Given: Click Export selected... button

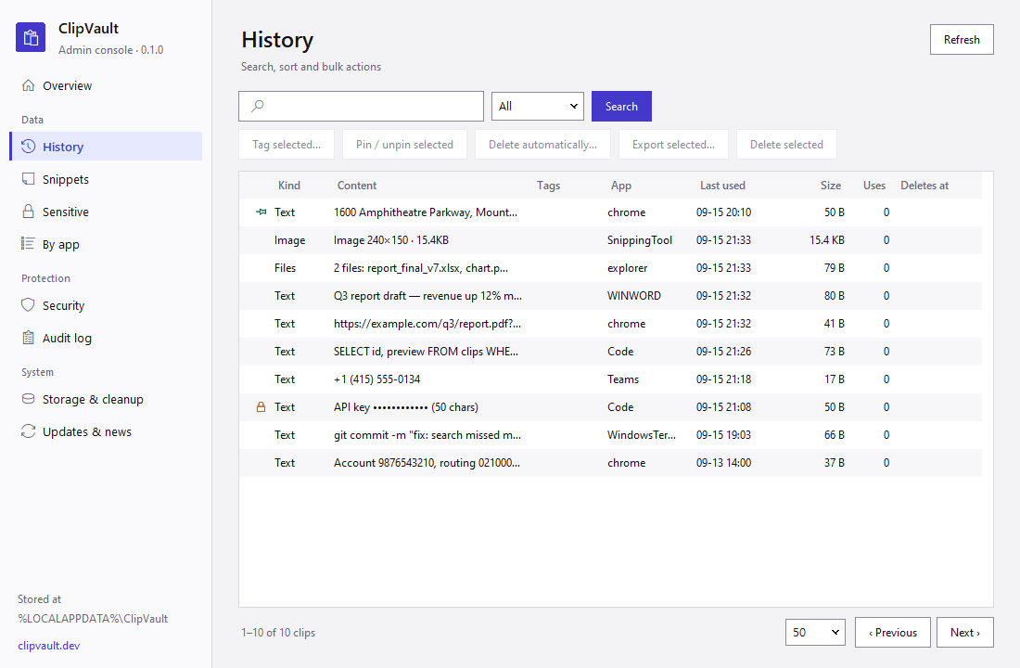Looking at the screenshot, I should pos(673,145).
